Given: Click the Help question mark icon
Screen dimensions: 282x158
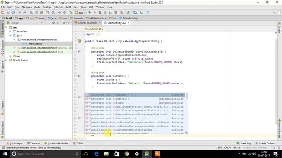Looking at the screenshot, I should pos(148,12).
